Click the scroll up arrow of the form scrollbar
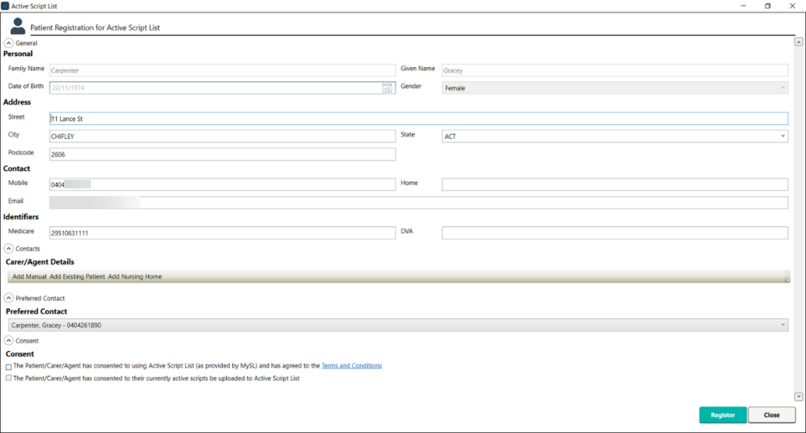 tap(799, 42)
